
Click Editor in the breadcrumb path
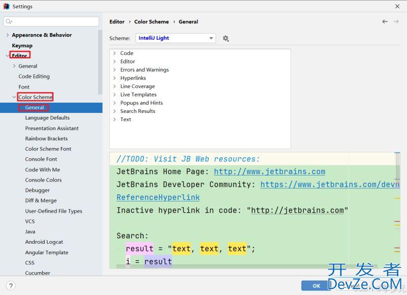pyautogui.click(x=117, y=22)
